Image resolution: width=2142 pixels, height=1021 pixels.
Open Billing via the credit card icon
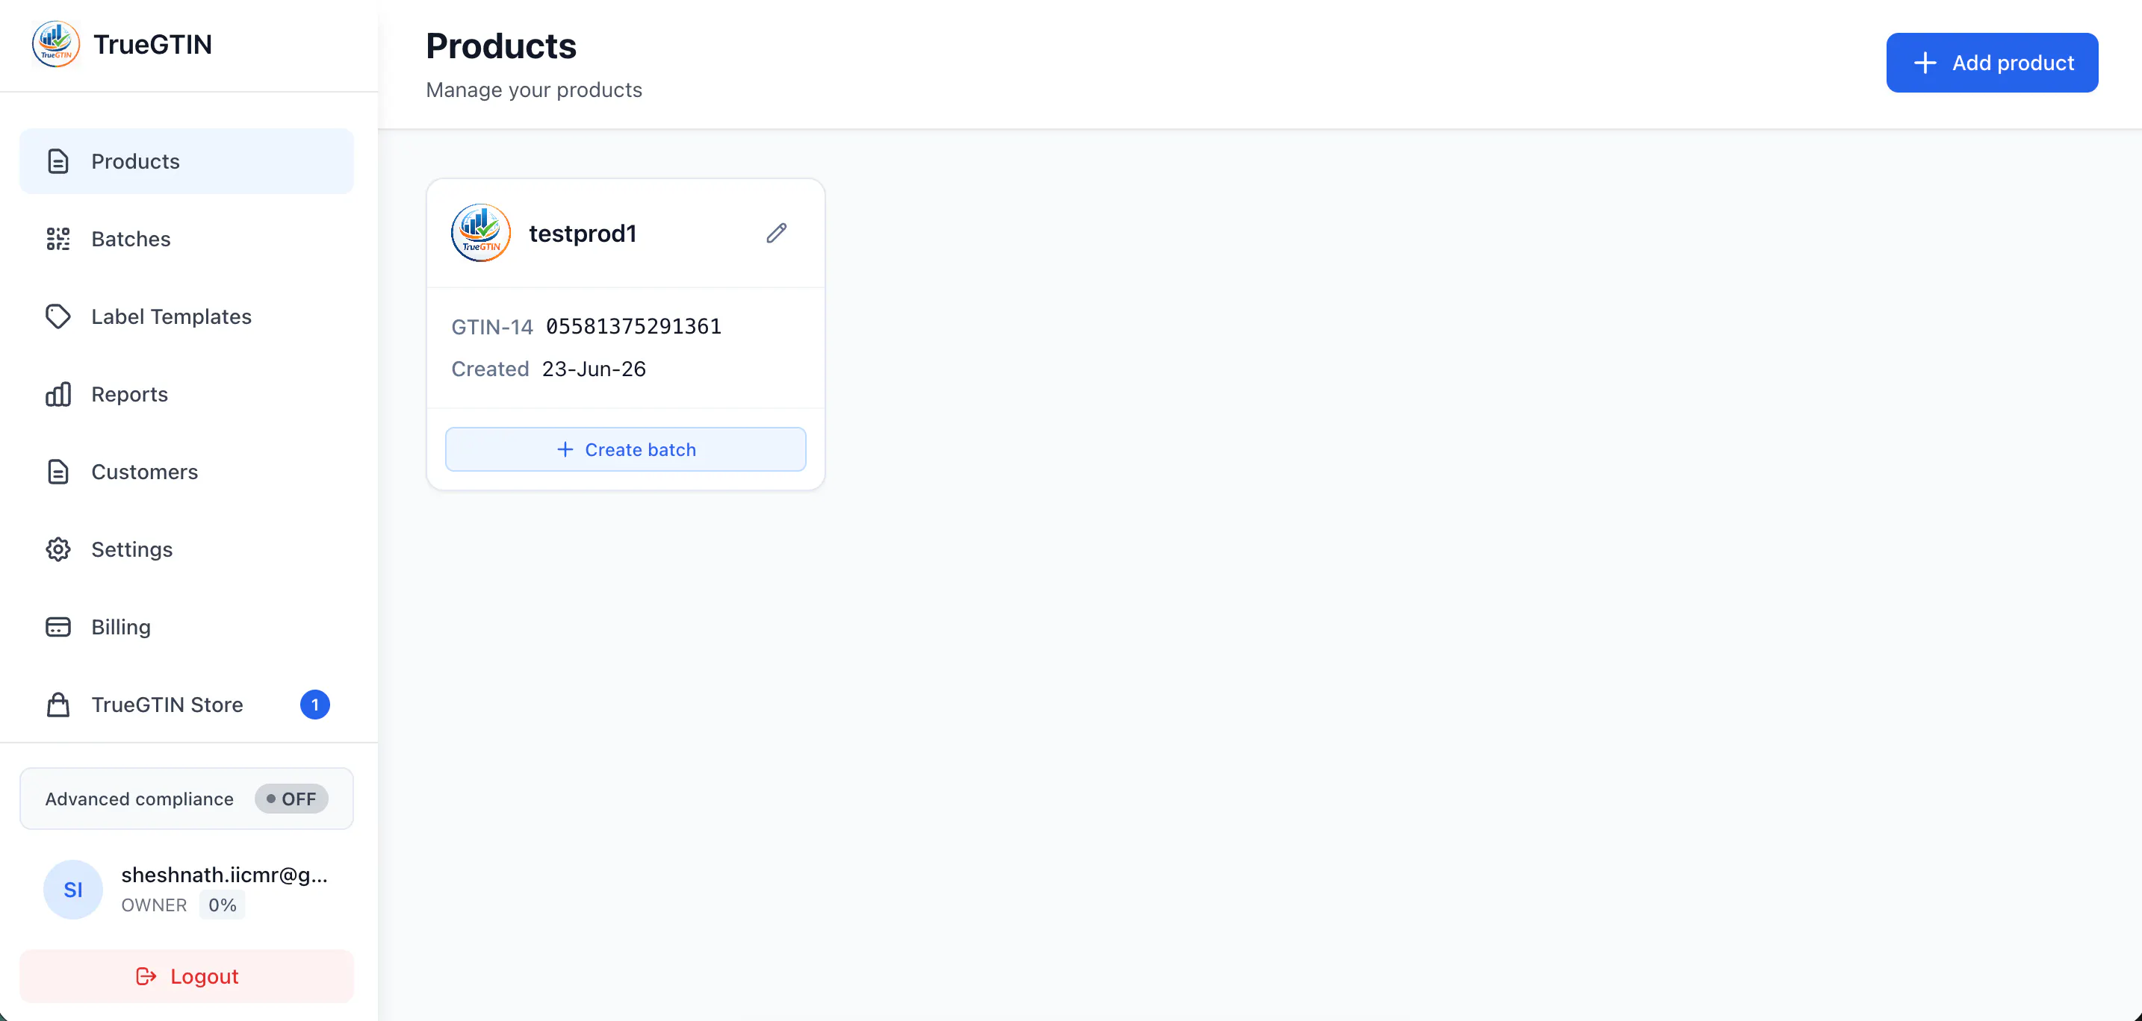click(58, 627)
